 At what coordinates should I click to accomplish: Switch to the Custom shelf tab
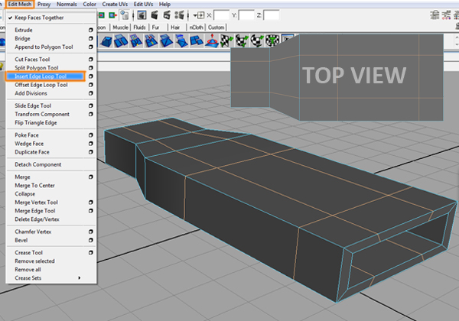pos(216,28)
